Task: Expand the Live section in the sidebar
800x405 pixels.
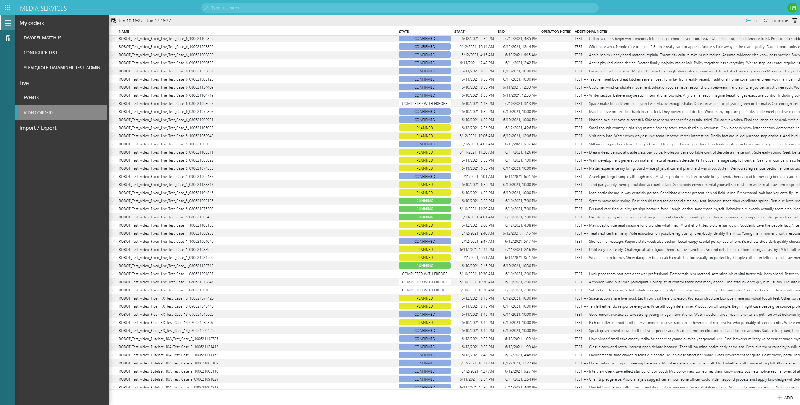Action: coord(24,83)
